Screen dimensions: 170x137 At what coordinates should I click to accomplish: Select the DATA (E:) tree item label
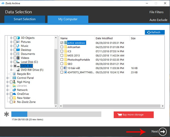27,66
